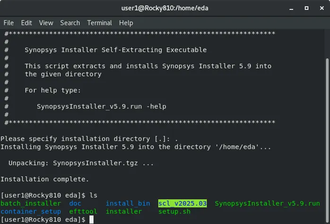Viewport: 330px width, 224px height.
Task: Click the 'Please specify installation directory' prompt line
Action: (x=89, y=139)
